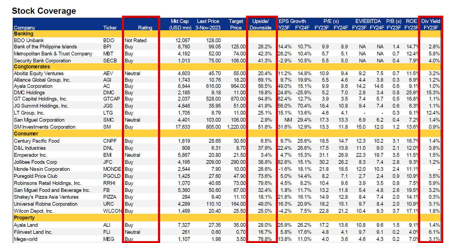Click the Mkt Cap (USD mn) header
The height and width of the screenshot is (243, 450).
(180, 24)
